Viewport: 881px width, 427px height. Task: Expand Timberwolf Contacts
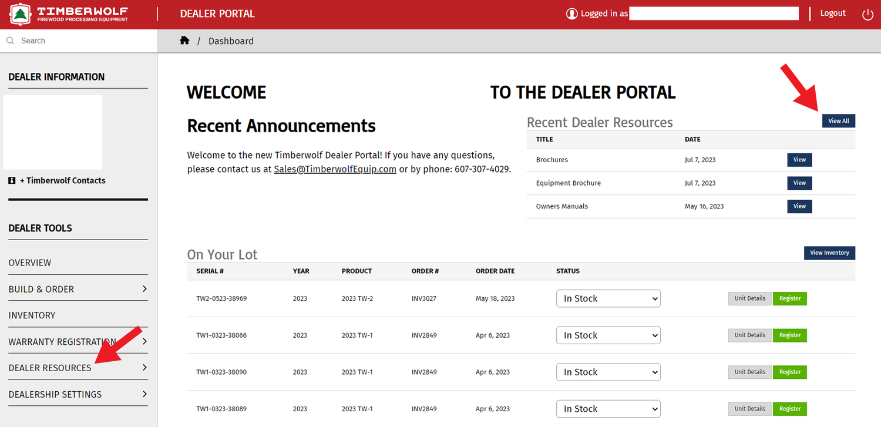click(x=63, y=180)
